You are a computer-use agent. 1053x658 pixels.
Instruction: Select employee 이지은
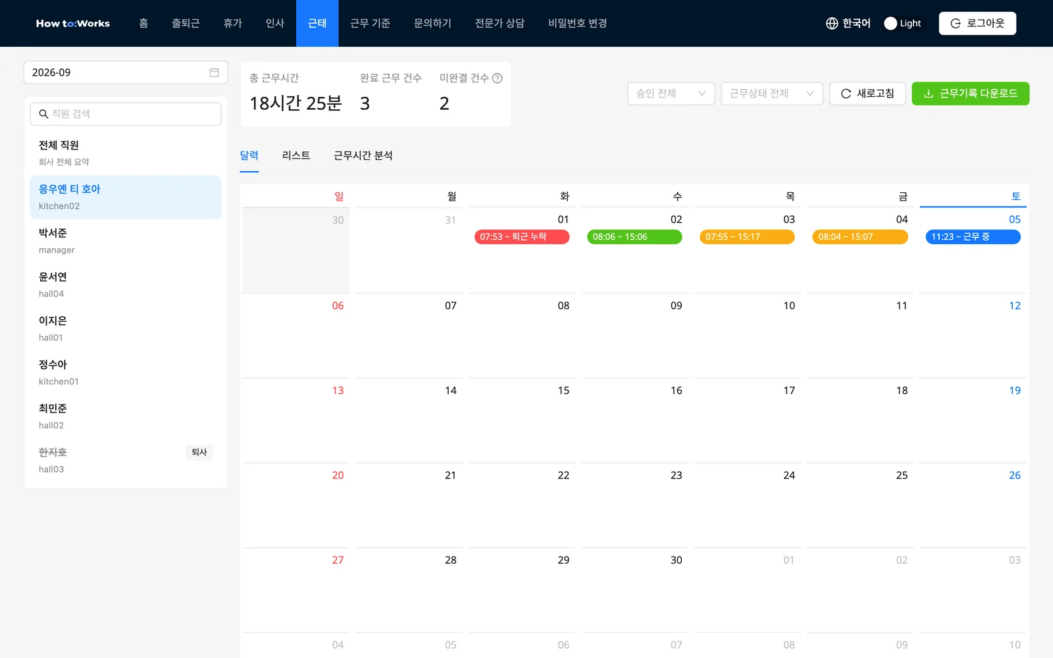pyautogui.click(x=126, y=329)
